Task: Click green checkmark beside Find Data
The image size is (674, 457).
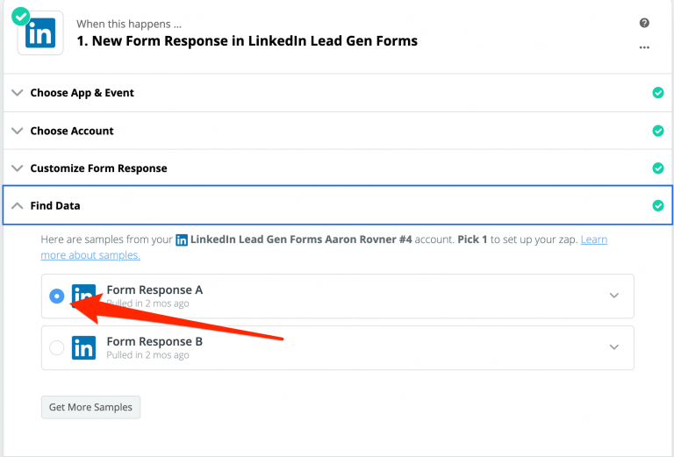Action: pyautogui.click(x=657, y=206)
